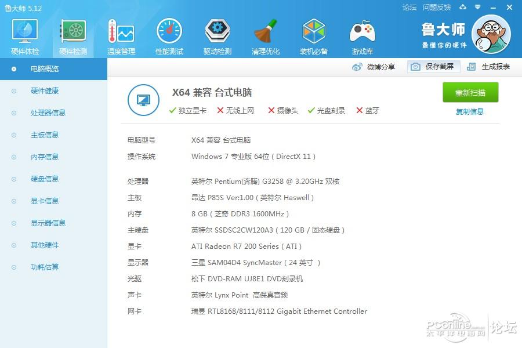Click the red X beside 无线上网

tap(220, 110)
